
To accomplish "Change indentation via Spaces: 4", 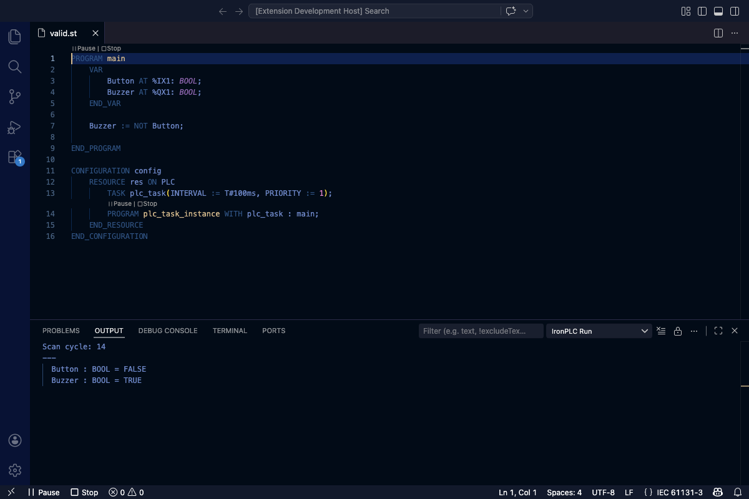I will click(x=564, y=492).
